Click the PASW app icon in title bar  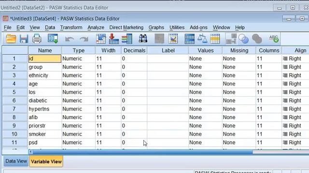click(x=5, y=19)
